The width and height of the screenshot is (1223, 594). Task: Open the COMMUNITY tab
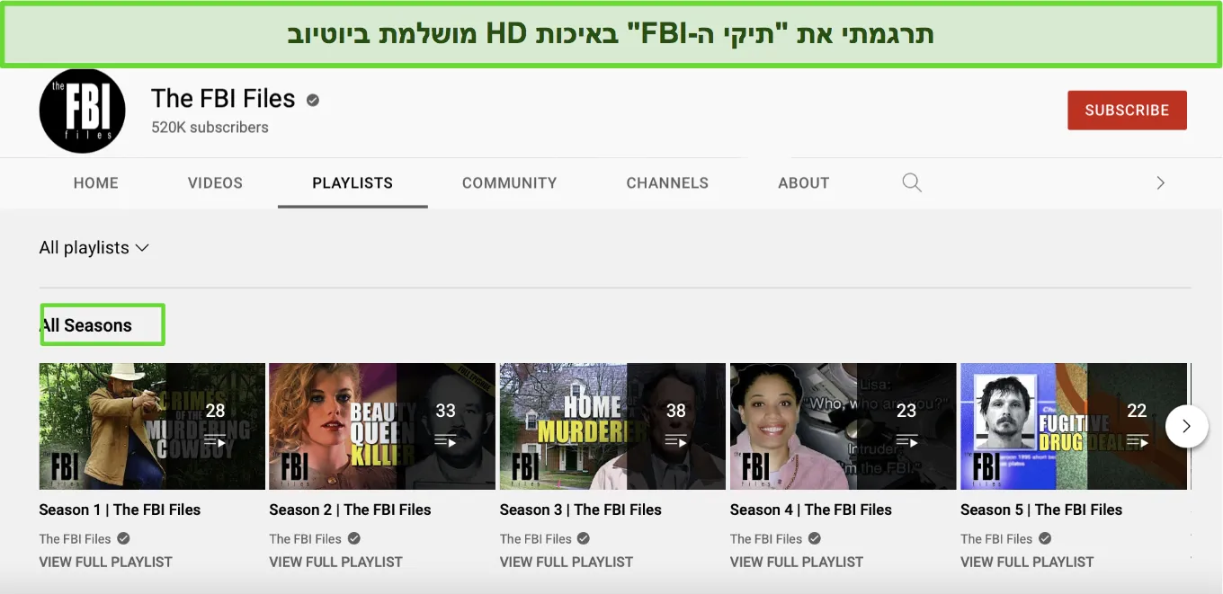(510, 182)
